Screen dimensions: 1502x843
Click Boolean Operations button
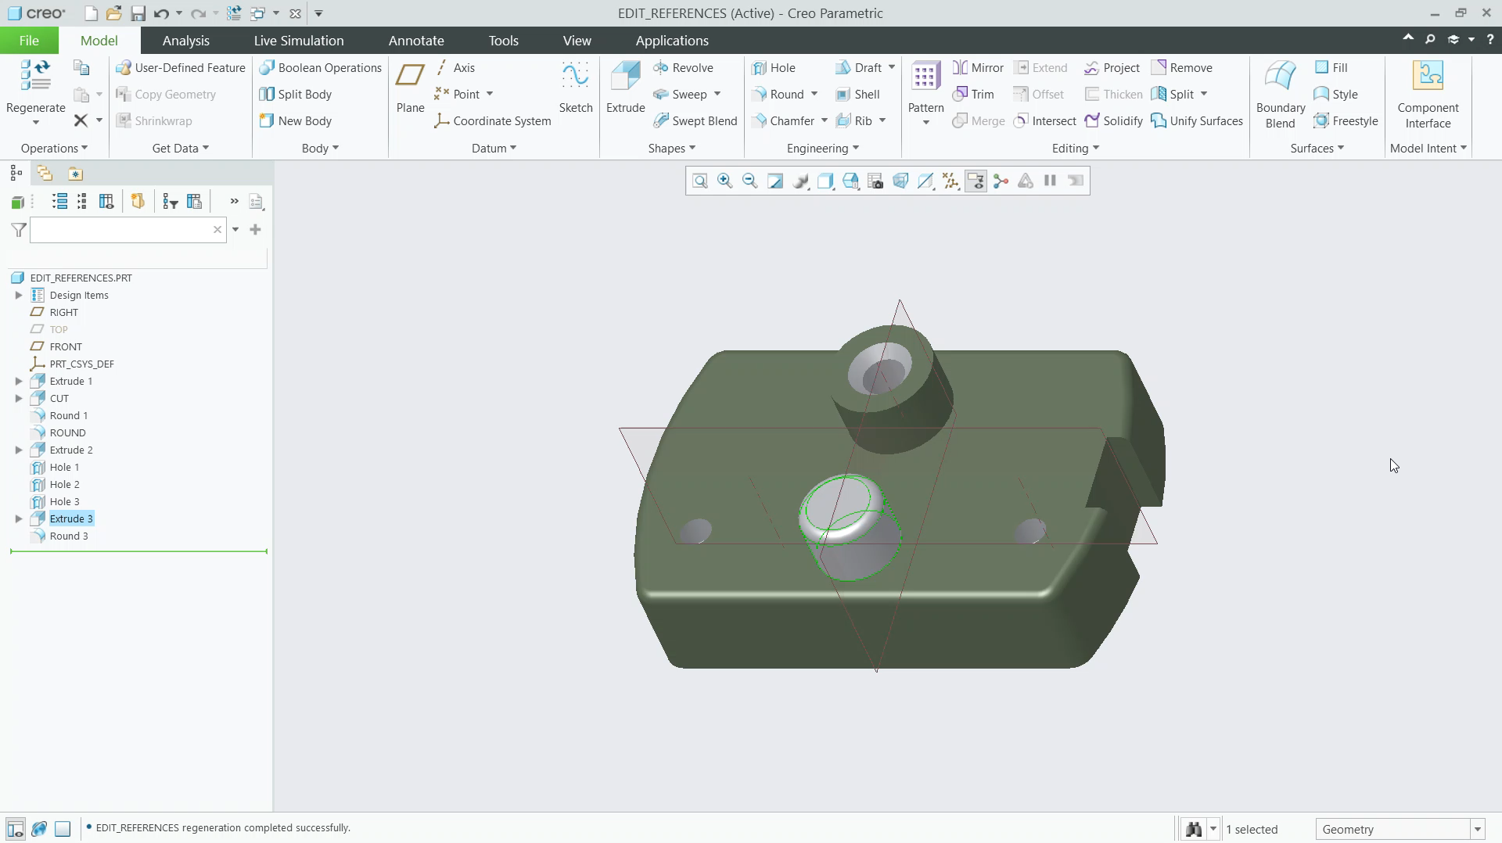321,68
